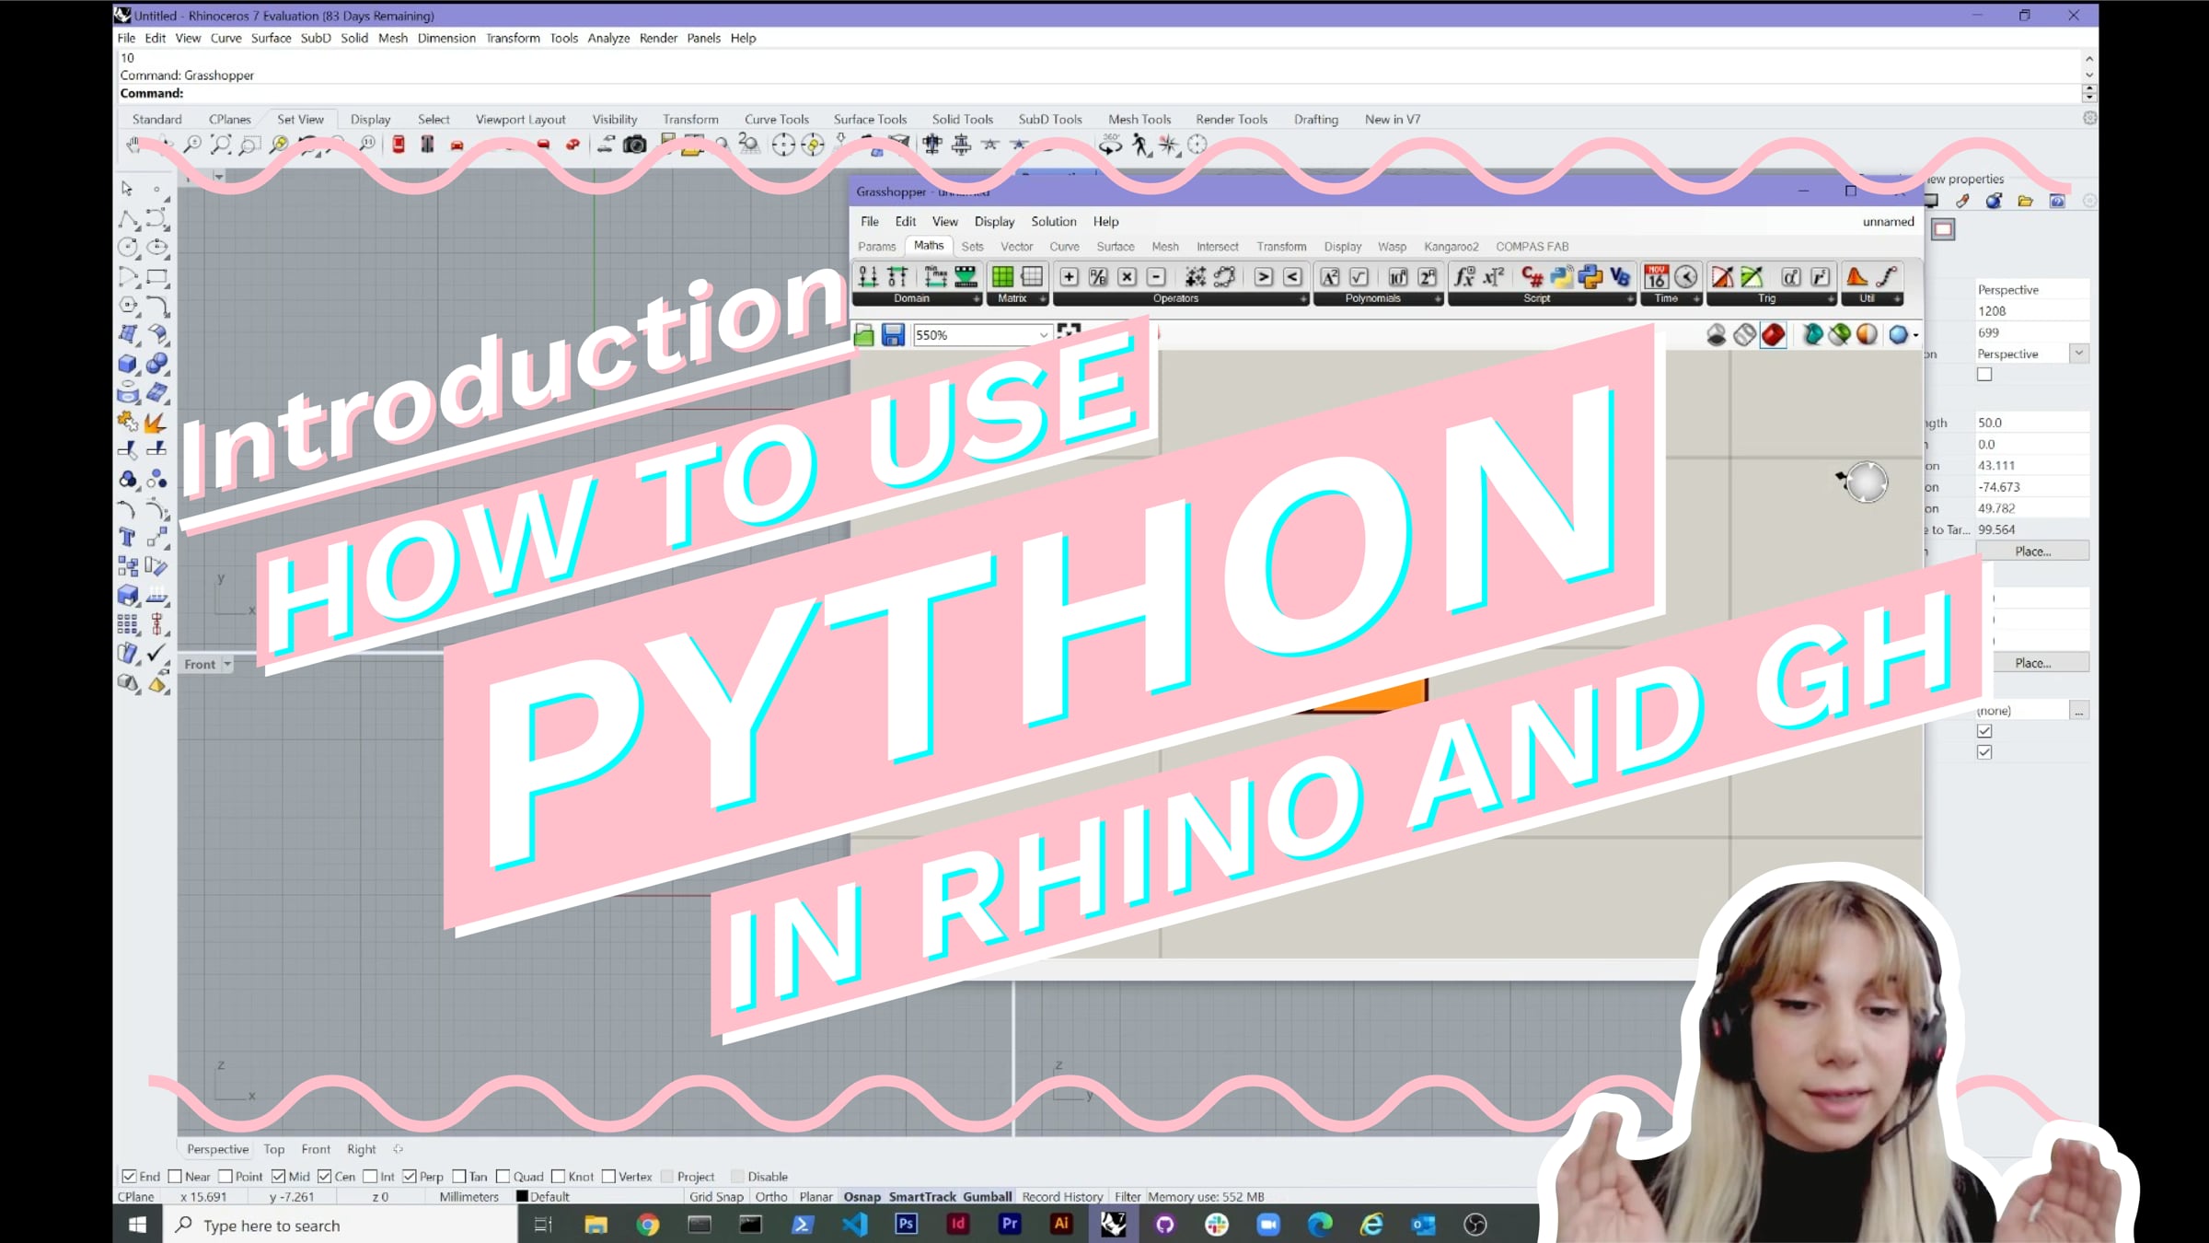2209x1243 pixels.
Task: Launch Visual Studio Code from taskbar
Action: (854, 1225)
